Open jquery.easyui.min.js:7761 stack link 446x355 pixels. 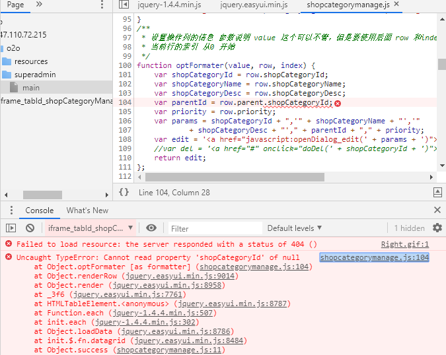[128, 294]
